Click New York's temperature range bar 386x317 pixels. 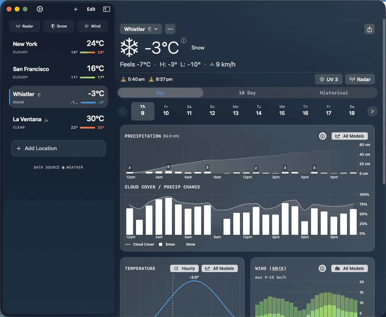[x=88, y=52]
